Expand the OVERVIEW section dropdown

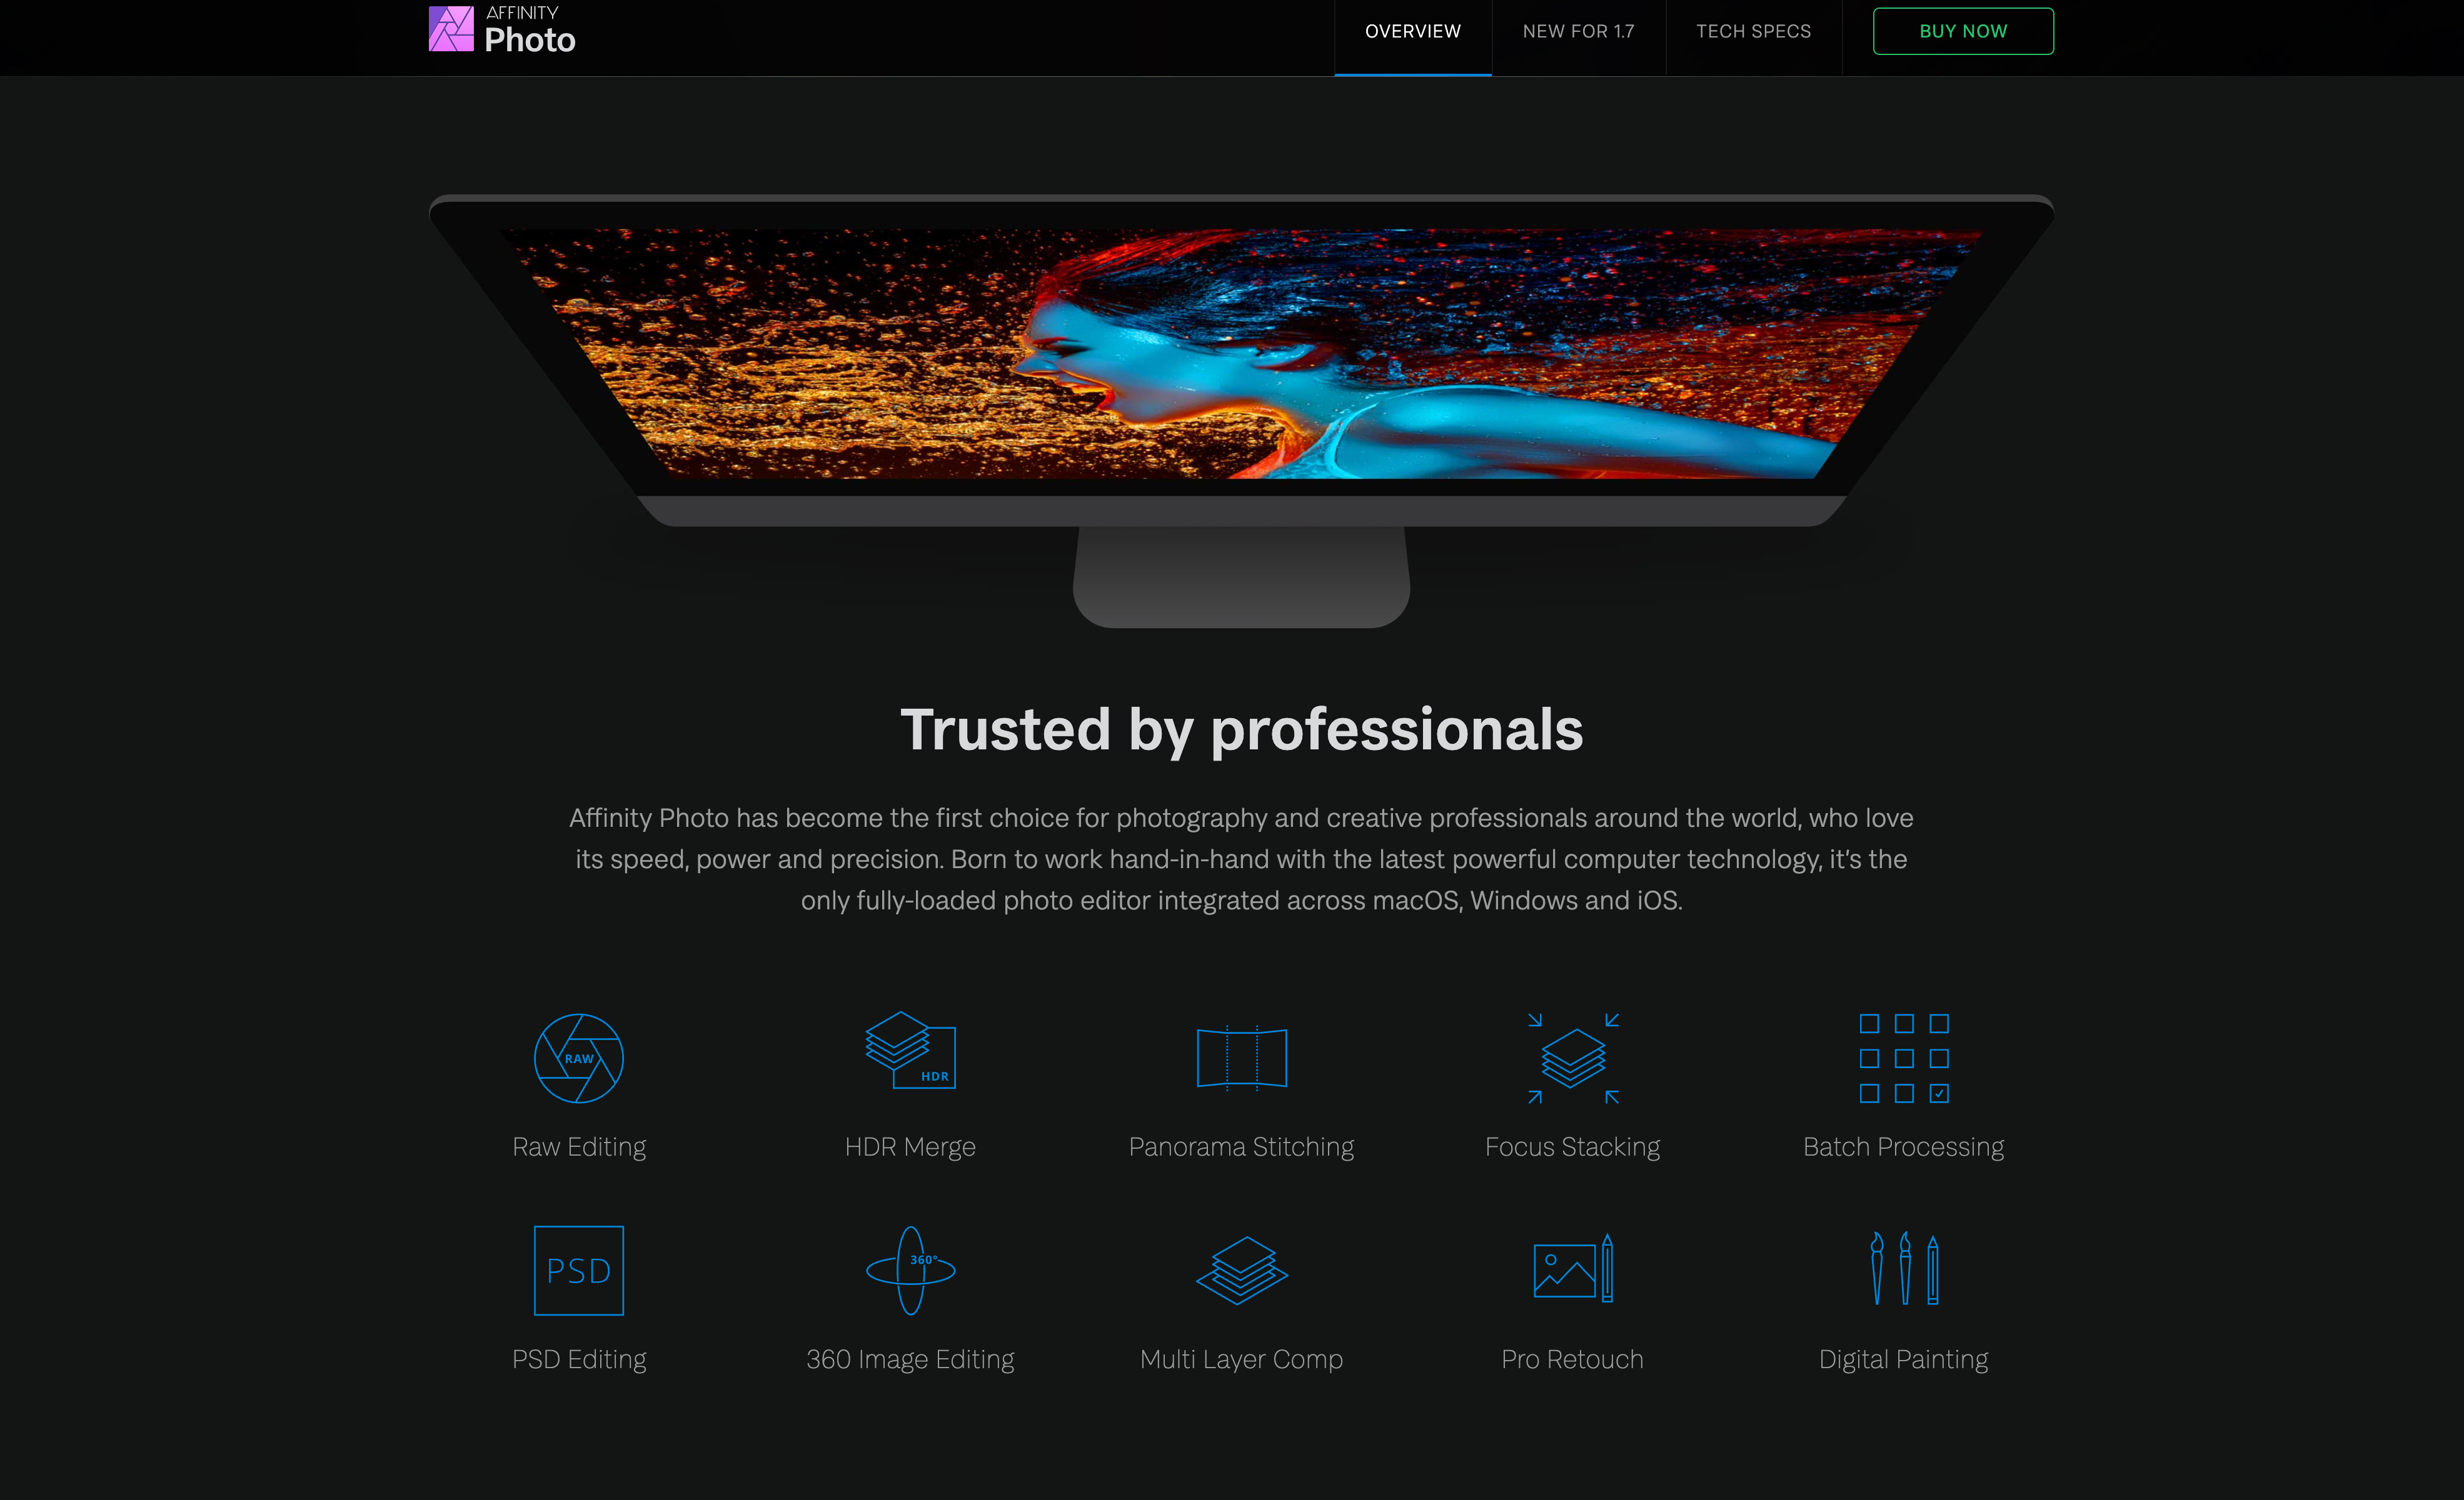click(1412, 30)
